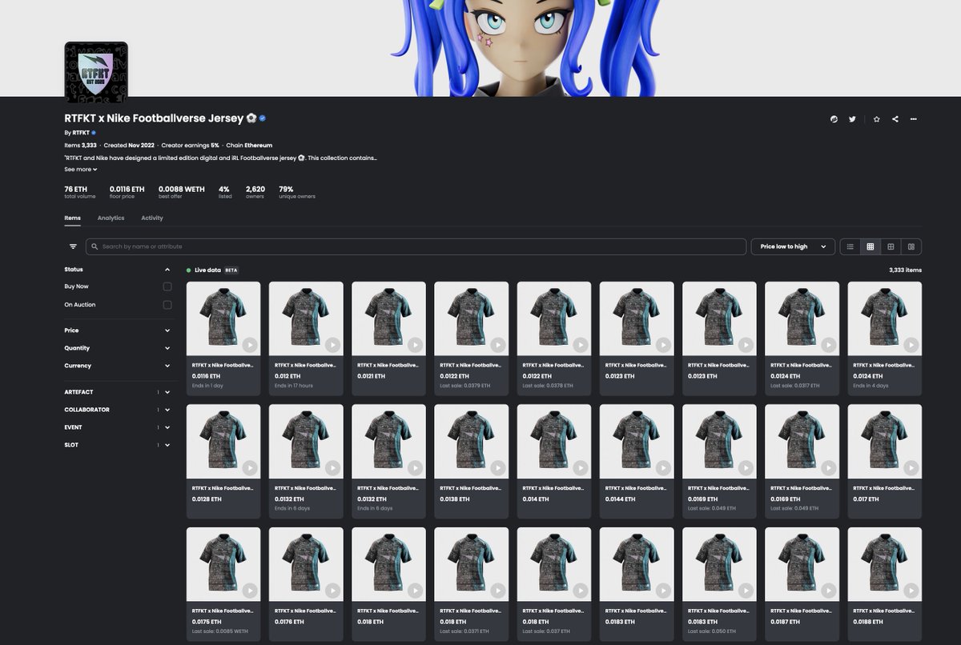Select the compact grid view icon
The image size is (961, 645).
pos(871,246)
